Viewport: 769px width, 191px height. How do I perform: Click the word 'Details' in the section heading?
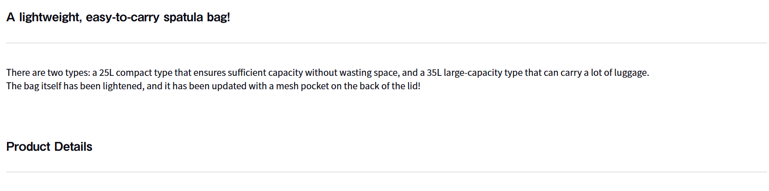[73, 147]
